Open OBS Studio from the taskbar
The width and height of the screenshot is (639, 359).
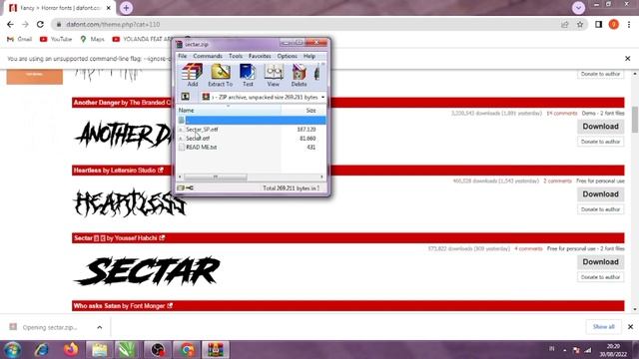(x=158, y=350)
